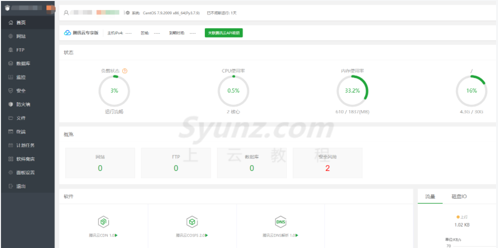498x248 pixels.
Task: Click the CPU使用率 0.5% gauge
Action: pyautogui.click(x=234, y=91)
